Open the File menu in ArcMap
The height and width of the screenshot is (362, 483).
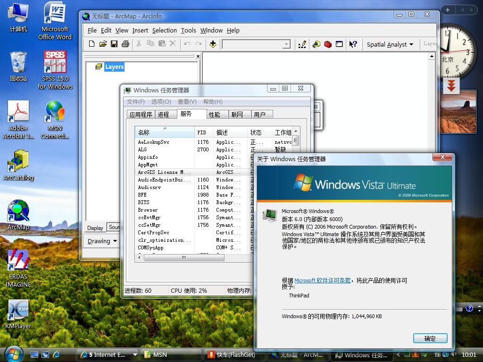(x=92, y=31)
